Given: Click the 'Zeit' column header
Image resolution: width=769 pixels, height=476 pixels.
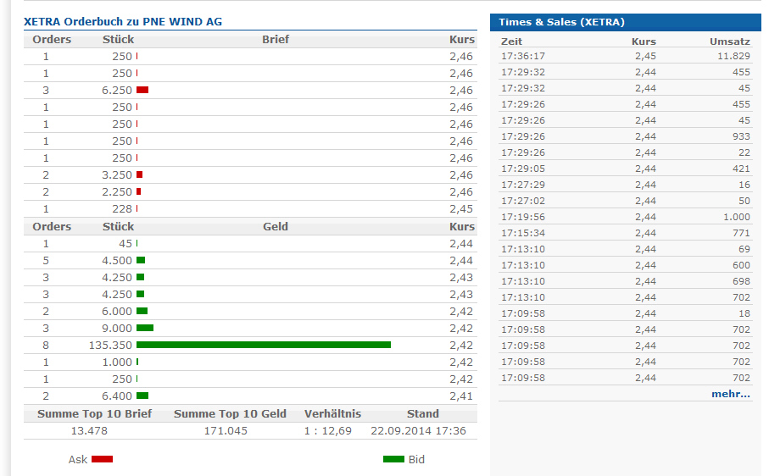Looking at the screenshot, I should click(x=511, y=42).
